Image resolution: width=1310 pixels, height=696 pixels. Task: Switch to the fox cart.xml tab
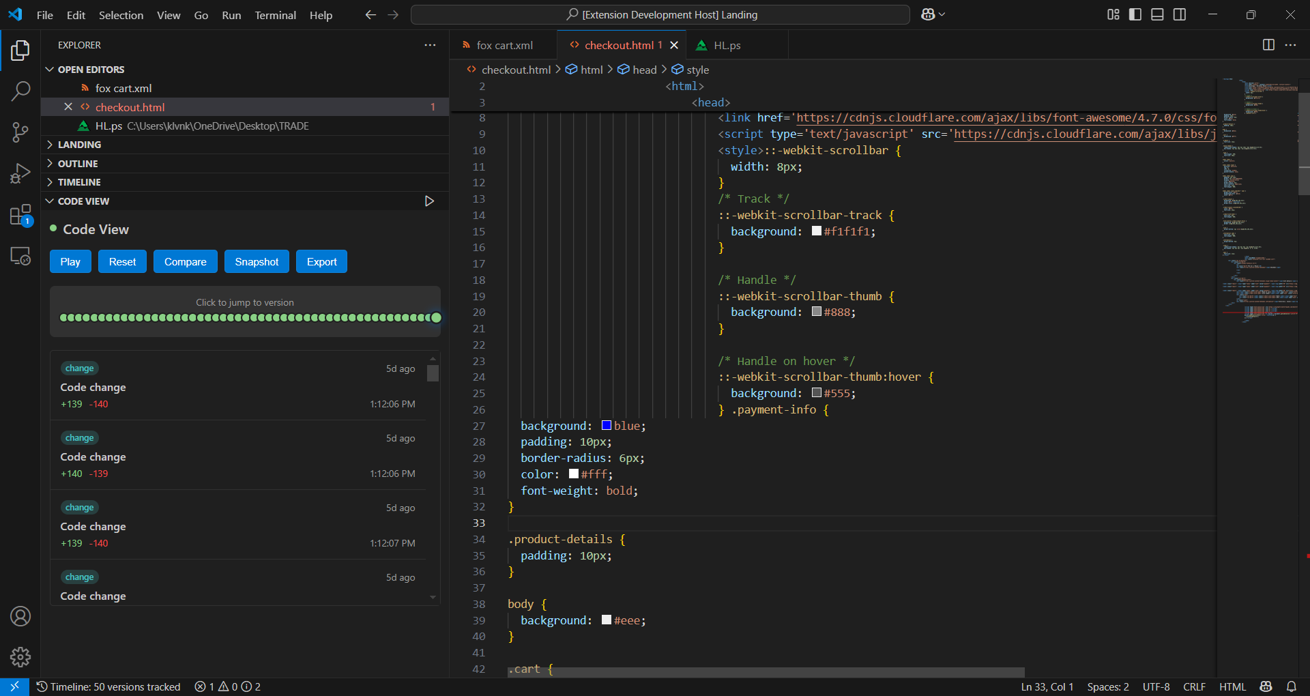[x=504, y=45]
